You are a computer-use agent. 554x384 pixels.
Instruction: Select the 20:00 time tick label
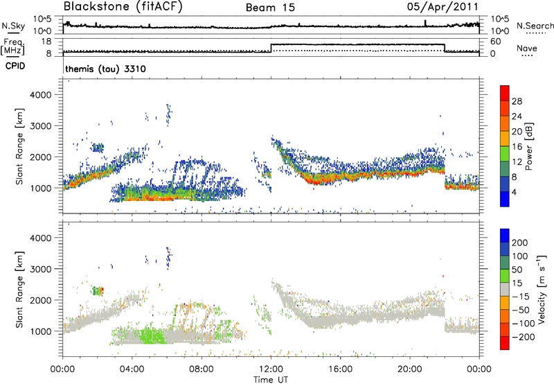click(x=409, y=369)
